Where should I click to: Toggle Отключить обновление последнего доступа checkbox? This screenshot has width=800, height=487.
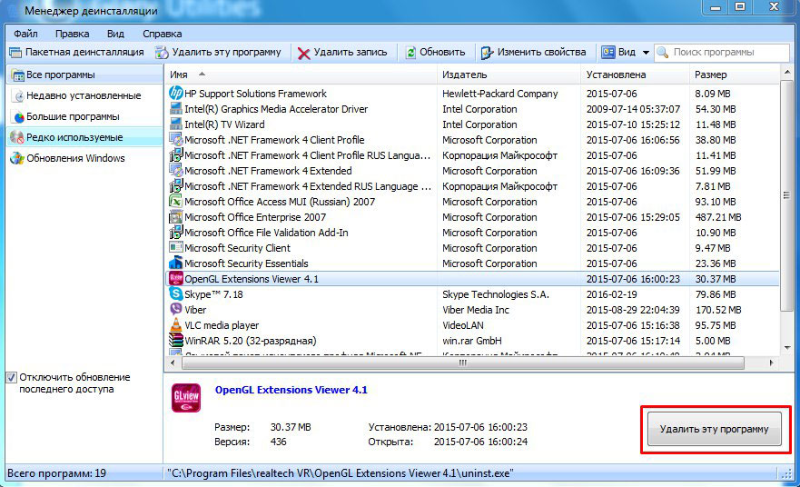coord(12,377)
